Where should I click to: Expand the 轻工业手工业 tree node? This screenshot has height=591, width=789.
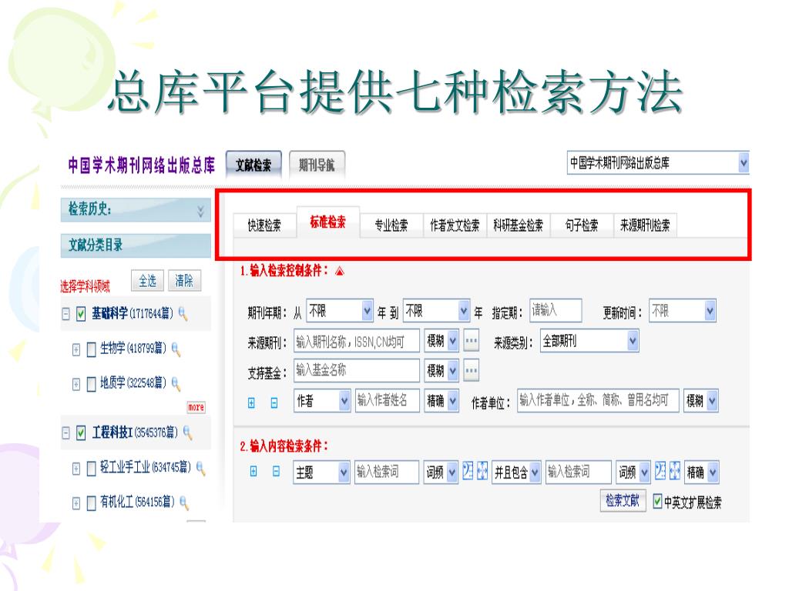(x=76, y=469)
